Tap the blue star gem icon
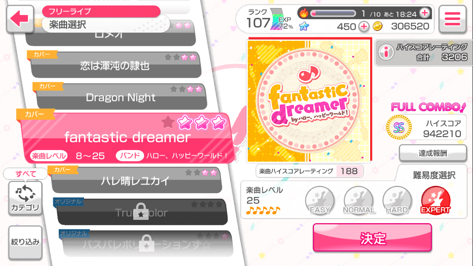The image size is (473, 266). pyautogui.click(x=304, y=26)
